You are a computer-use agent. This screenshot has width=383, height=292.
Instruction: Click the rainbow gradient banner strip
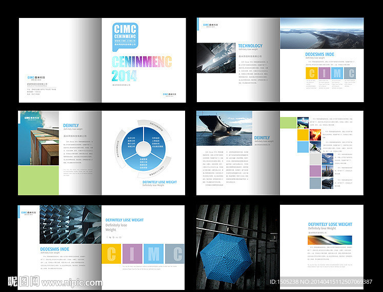pos(330,240)
